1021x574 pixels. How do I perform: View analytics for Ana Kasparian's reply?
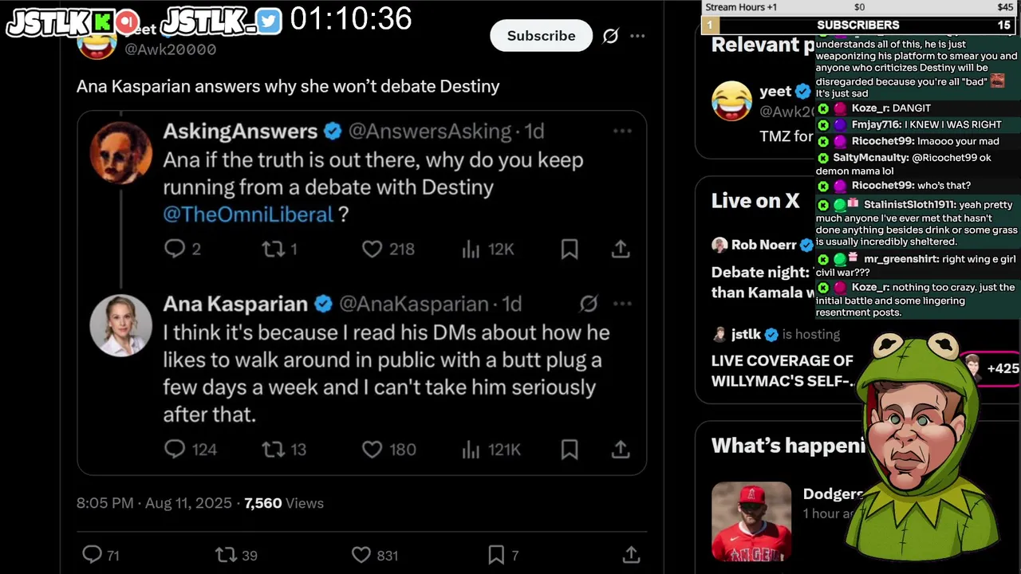point(491,450)
